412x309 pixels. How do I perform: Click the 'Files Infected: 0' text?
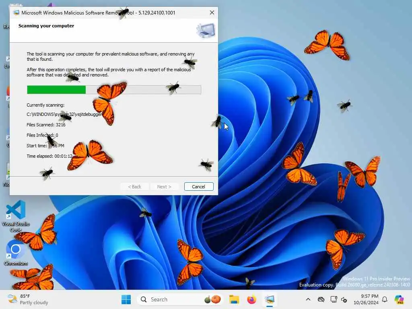[42, 135]
